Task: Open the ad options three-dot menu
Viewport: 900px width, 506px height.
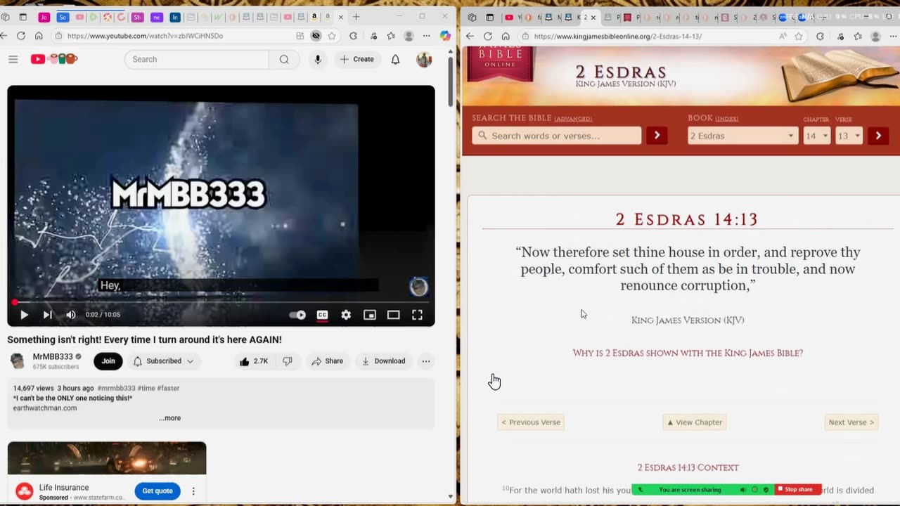Action: (x=193, y=491)
